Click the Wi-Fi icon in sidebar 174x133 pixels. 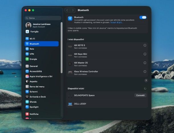pyautogui.click(x=27, y=39)
